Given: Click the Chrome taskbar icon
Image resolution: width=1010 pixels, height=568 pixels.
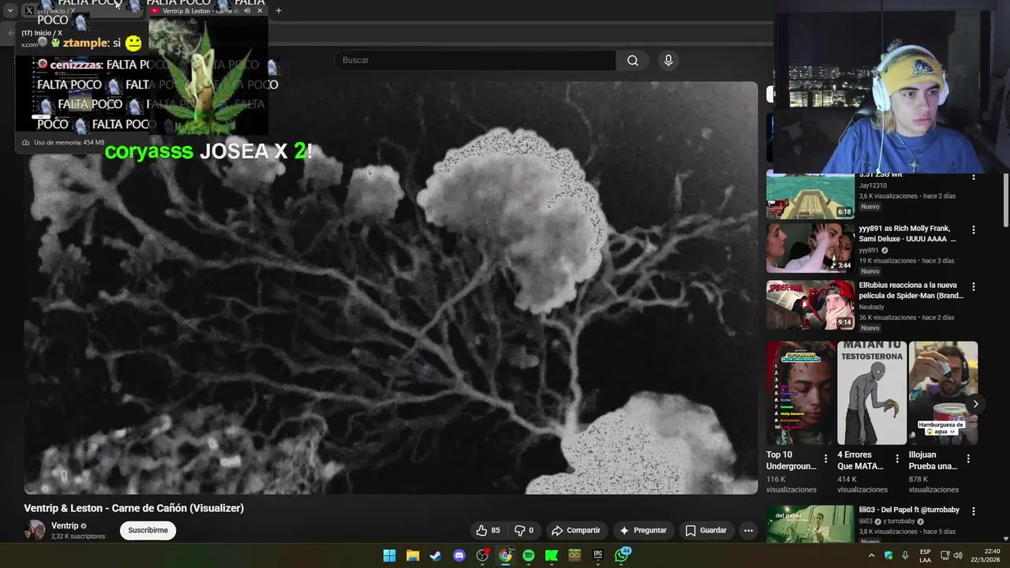Looking at the screenshot, I should click(x=505, y=555).
